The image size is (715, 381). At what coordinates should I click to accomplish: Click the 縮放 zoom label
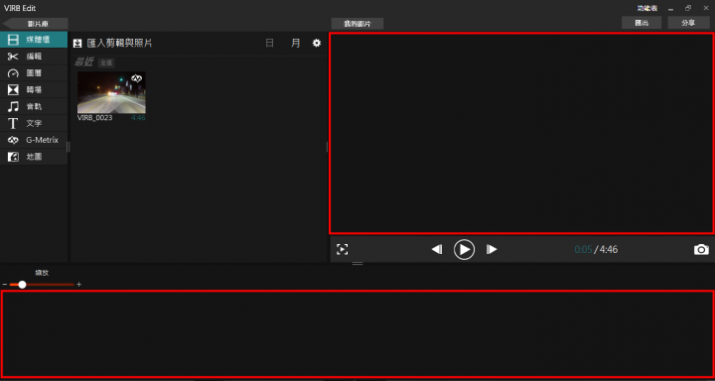[42, 273]
